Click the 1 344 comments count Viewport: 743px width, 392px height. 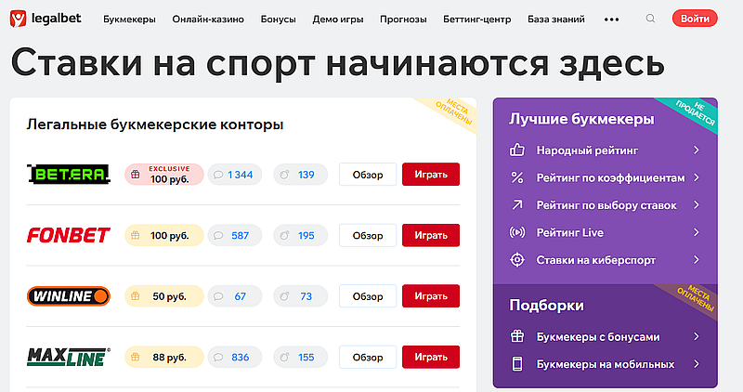click(241, 175)
